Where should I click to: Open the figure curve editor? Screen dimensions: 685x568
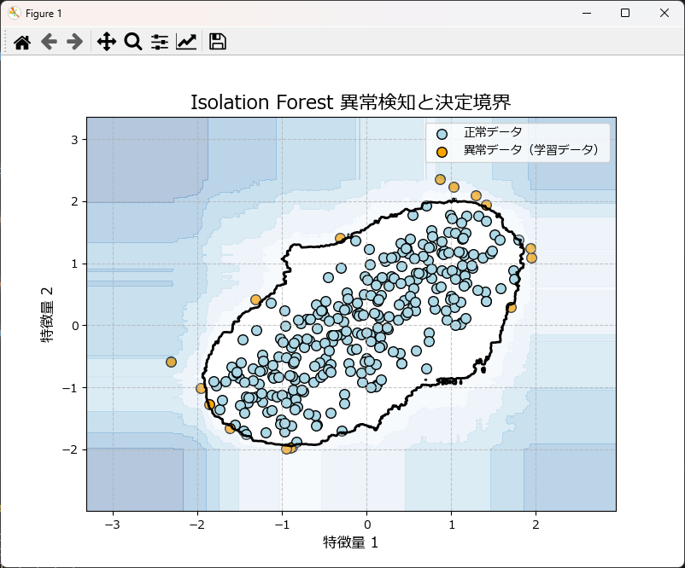[186, 41]
